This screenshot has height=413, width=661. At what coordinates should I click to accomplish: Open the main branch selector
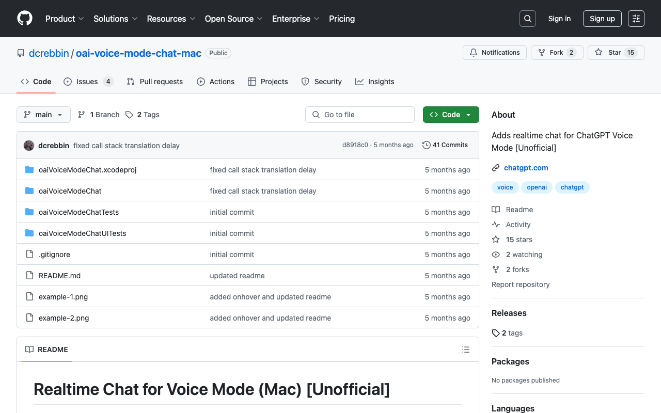pyautogui.click(x=43, y=115)
